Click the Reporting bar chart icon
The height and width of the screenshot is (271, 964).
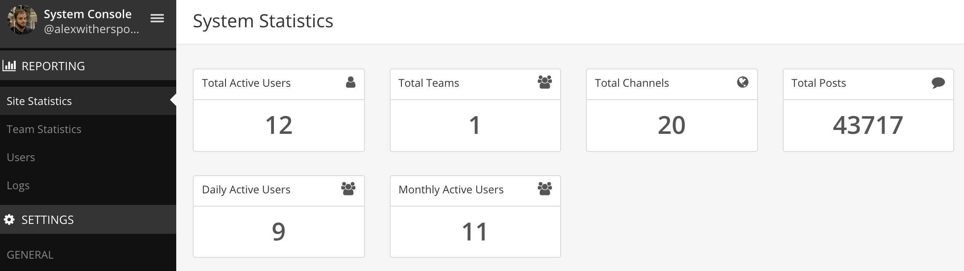[x=9, y=66]
